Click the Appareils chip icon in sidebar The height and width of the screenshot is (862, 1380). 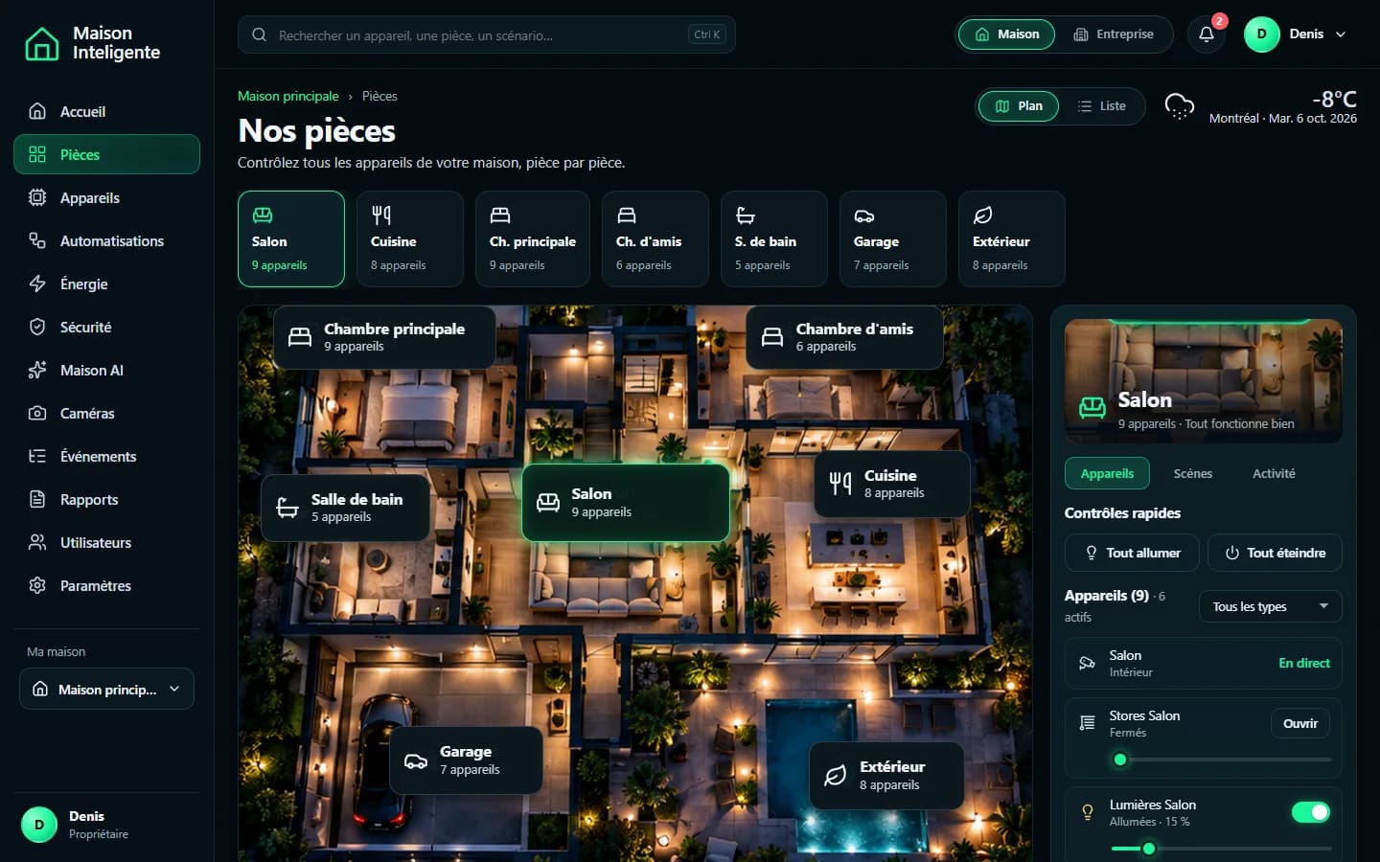37,197
